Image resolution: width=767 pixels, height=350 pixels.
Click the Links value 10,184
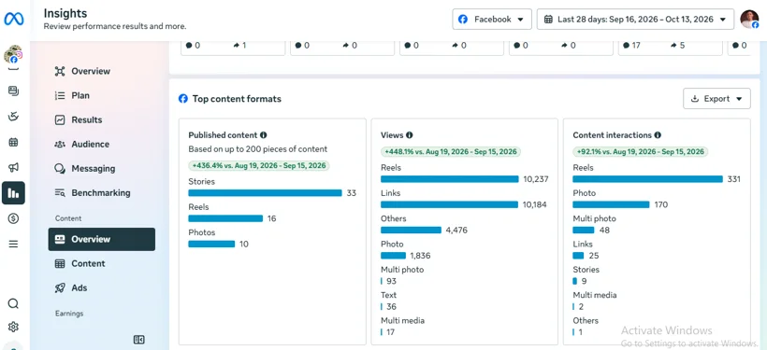535,204
